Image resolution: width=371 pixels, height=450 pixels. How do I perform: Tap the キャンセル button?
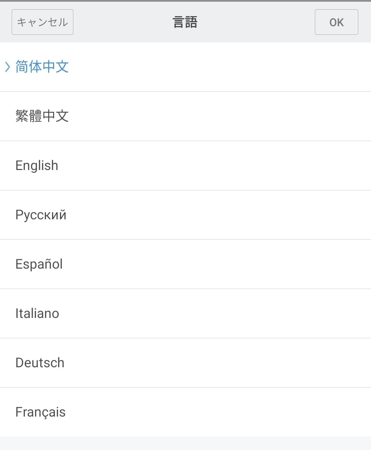42,22
